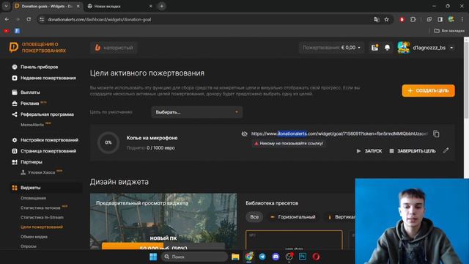469x264 pixels.
Task: Click the browser address bar URL
Action: pyautogui.click(x=100, y=20)
